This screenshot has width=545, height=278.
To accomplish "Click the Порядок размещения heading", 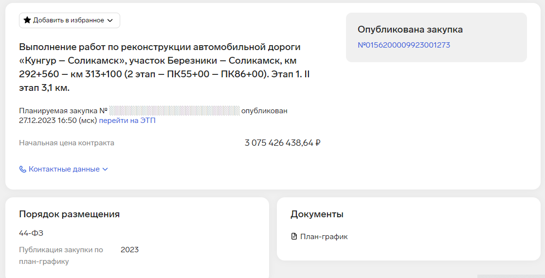I will click(x=69, y=214).
